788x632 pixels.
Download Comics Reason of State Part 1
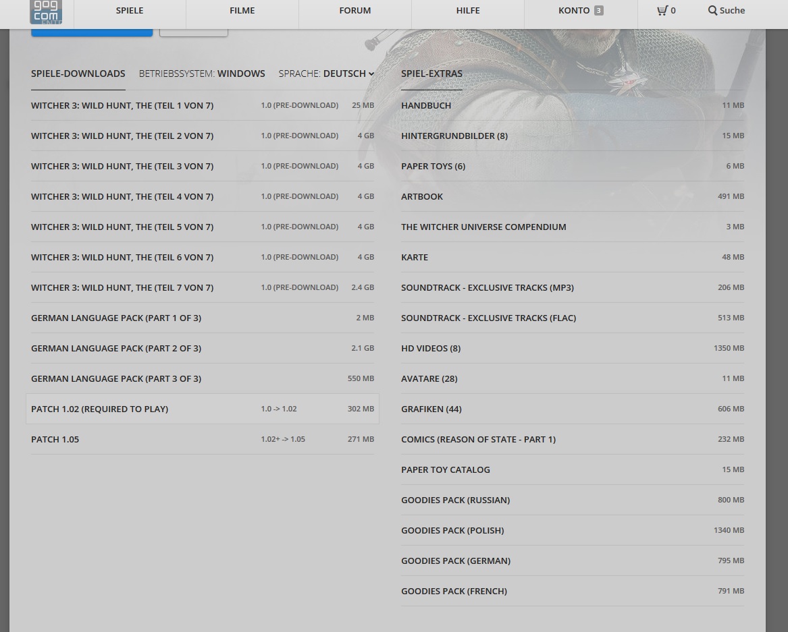click(x=573, y=440)
